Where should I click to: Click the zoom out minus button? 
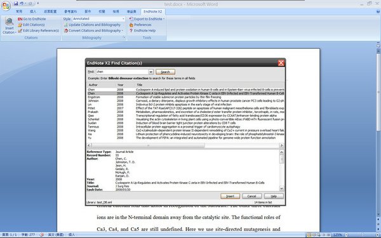(x=346, y=235)
